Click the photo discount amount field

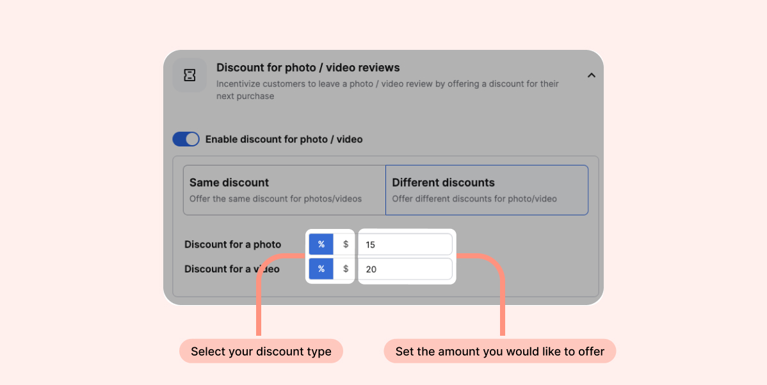tap(405, 244)
